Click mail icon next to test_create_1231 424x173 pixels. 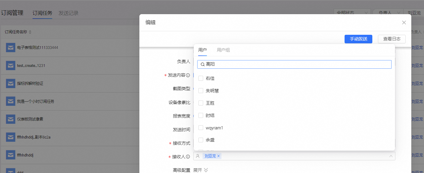tap(11, 65)
